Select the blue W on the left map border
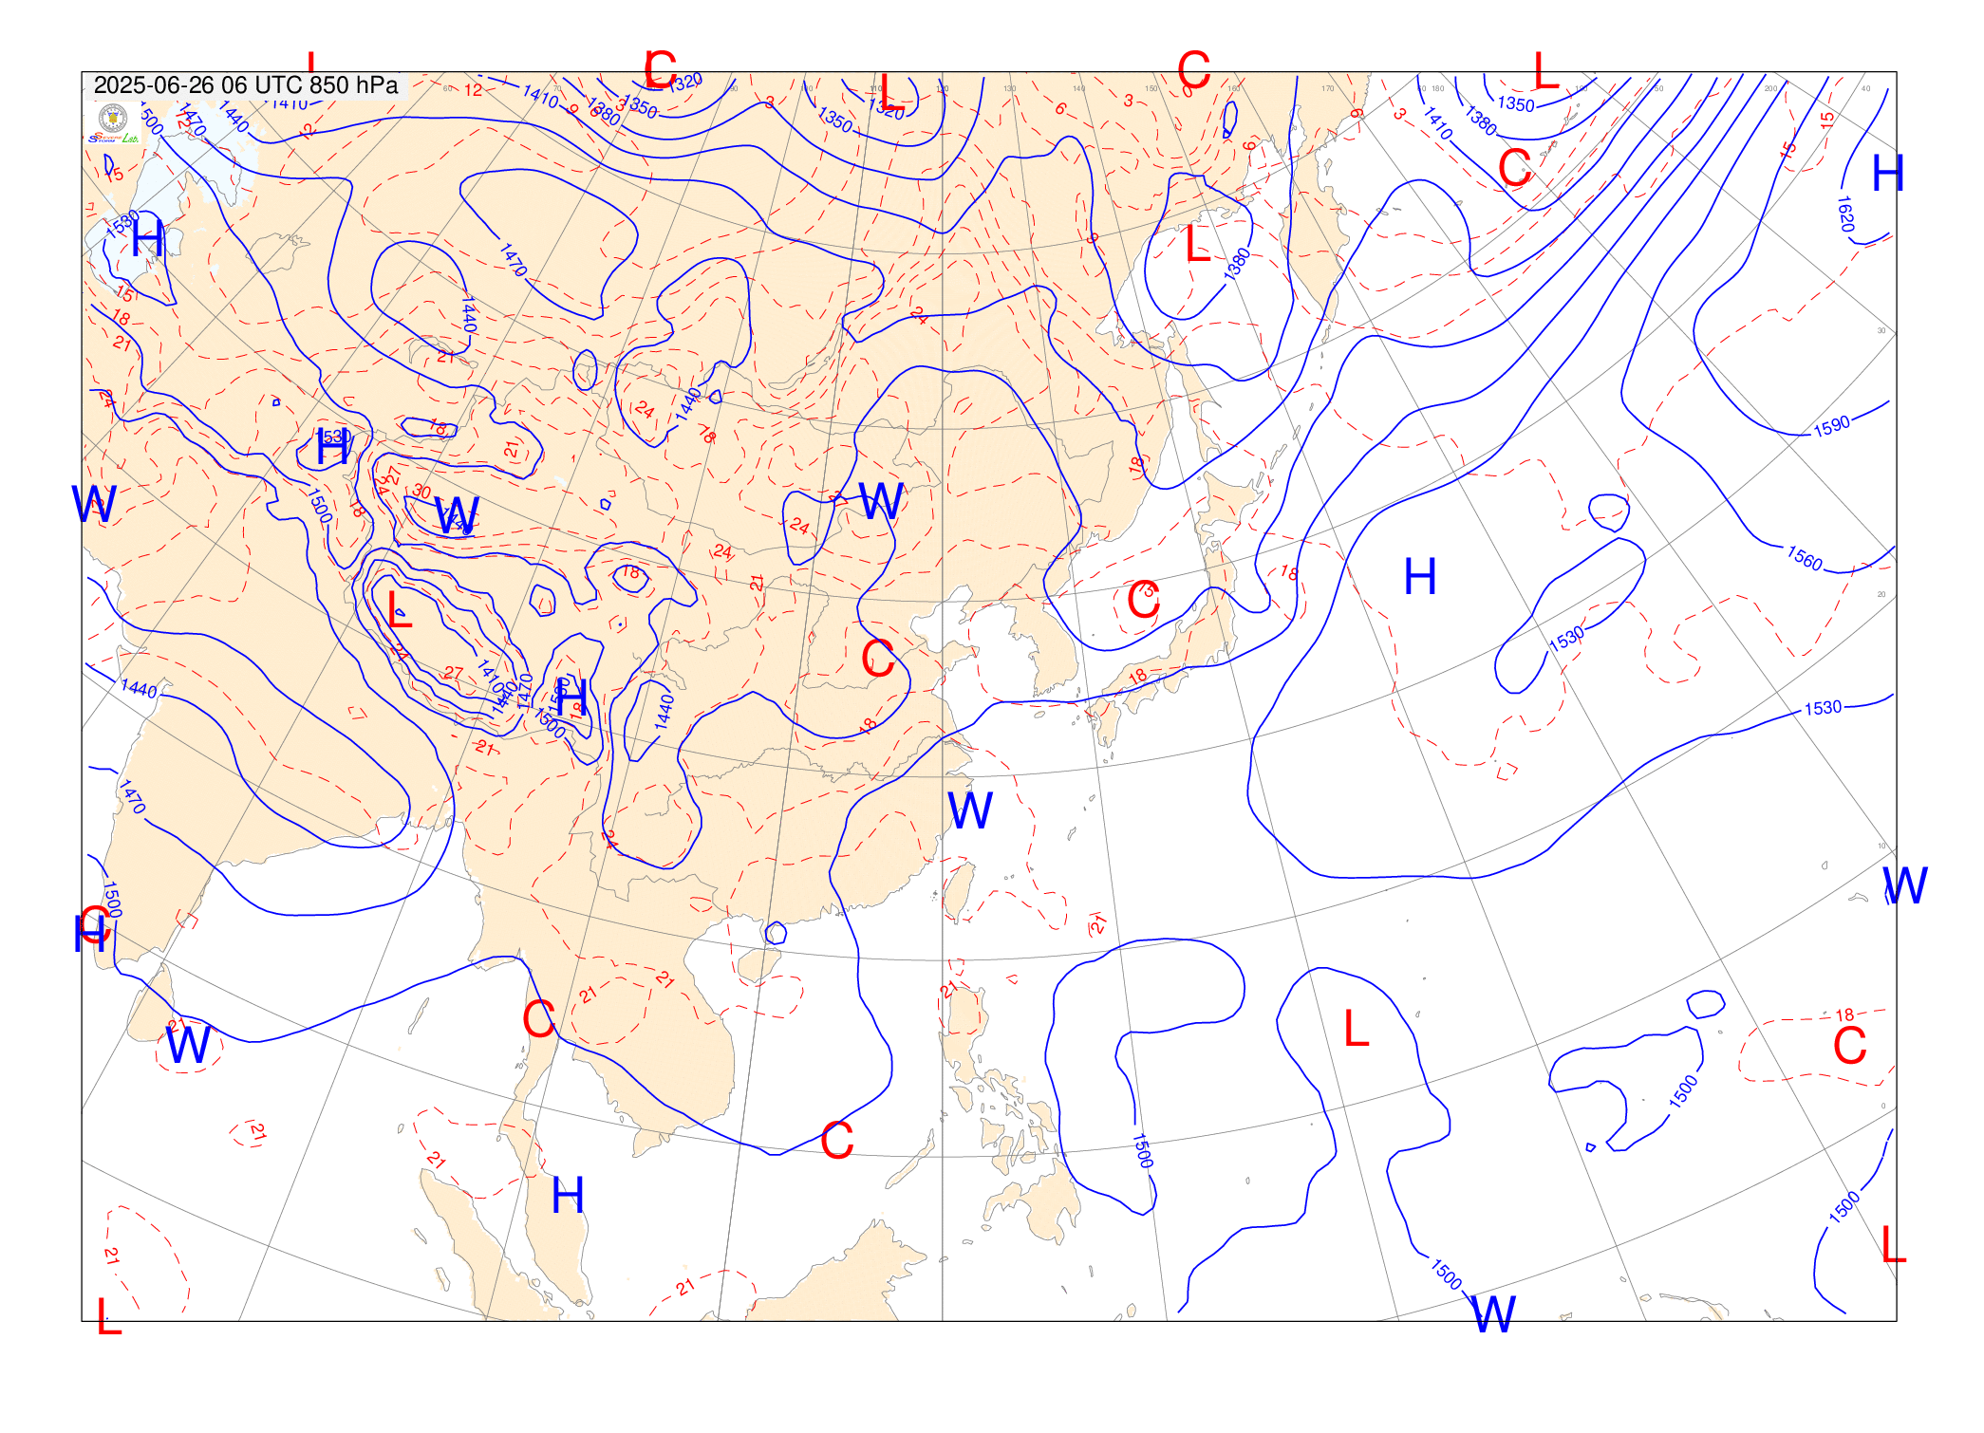 click(x=94, y=504)
